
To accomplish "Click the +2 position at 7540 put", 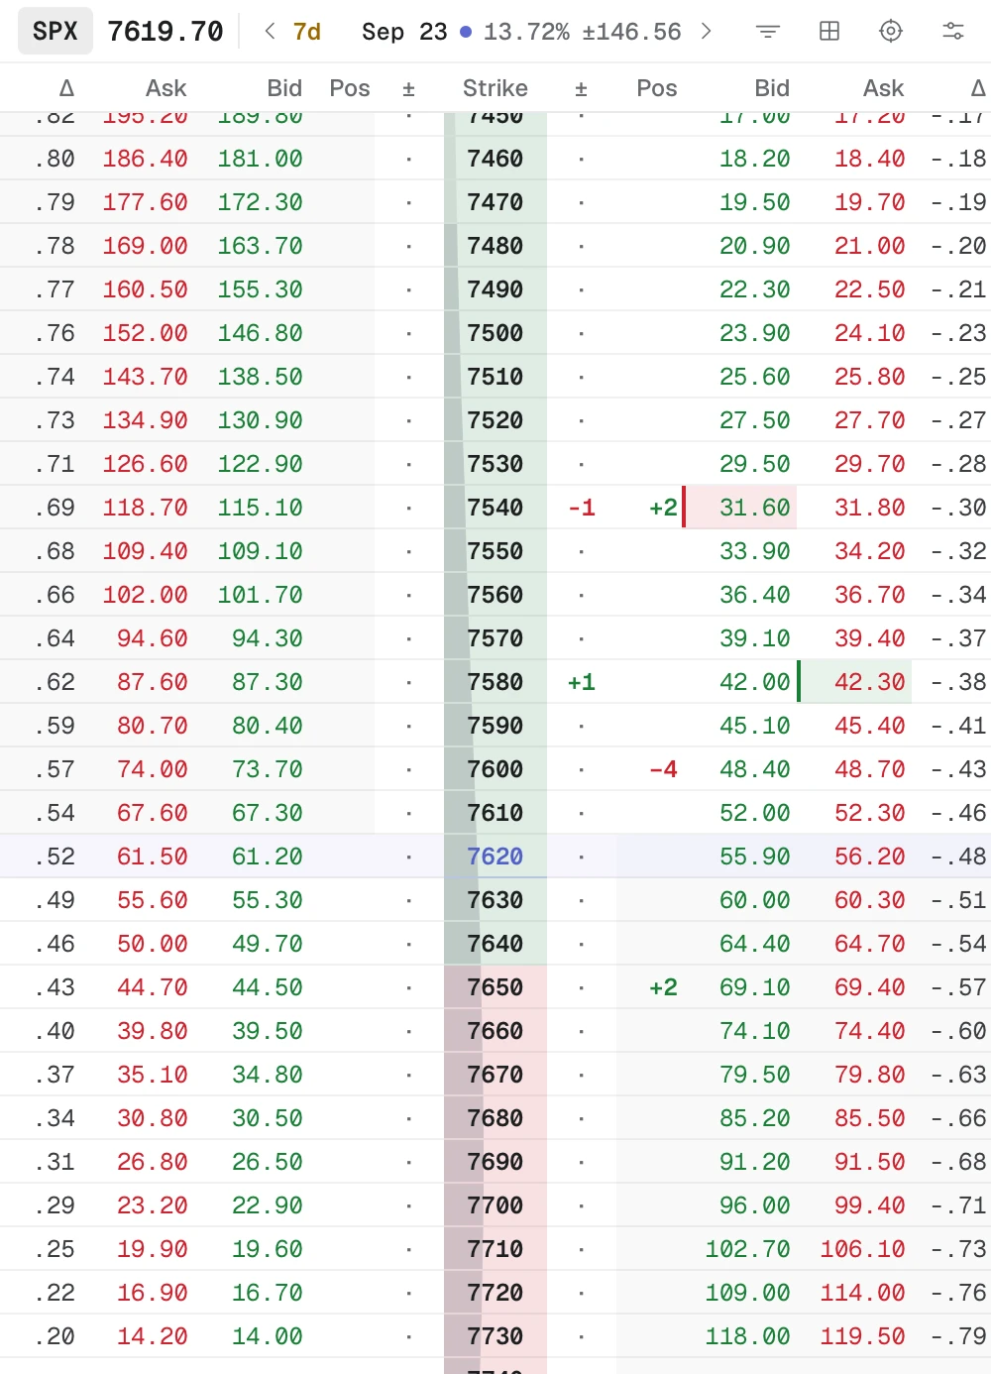I will (663, 508).
